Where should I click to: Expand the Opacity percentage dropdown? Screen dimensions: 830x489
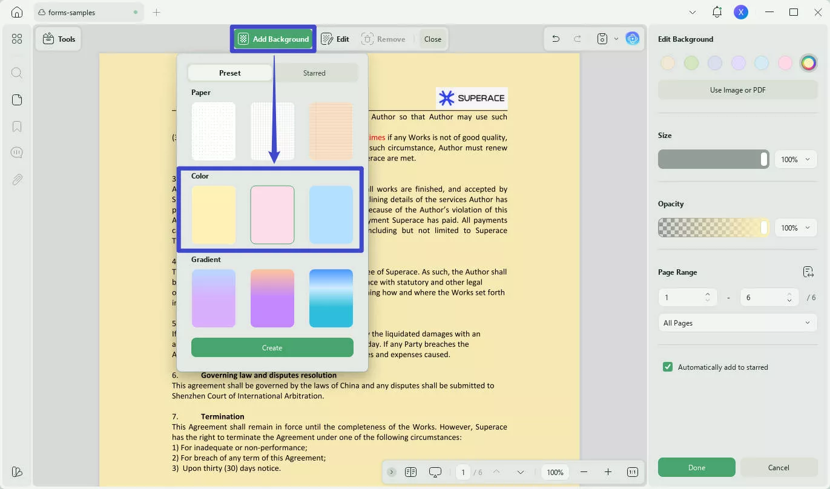click(795, 228)
